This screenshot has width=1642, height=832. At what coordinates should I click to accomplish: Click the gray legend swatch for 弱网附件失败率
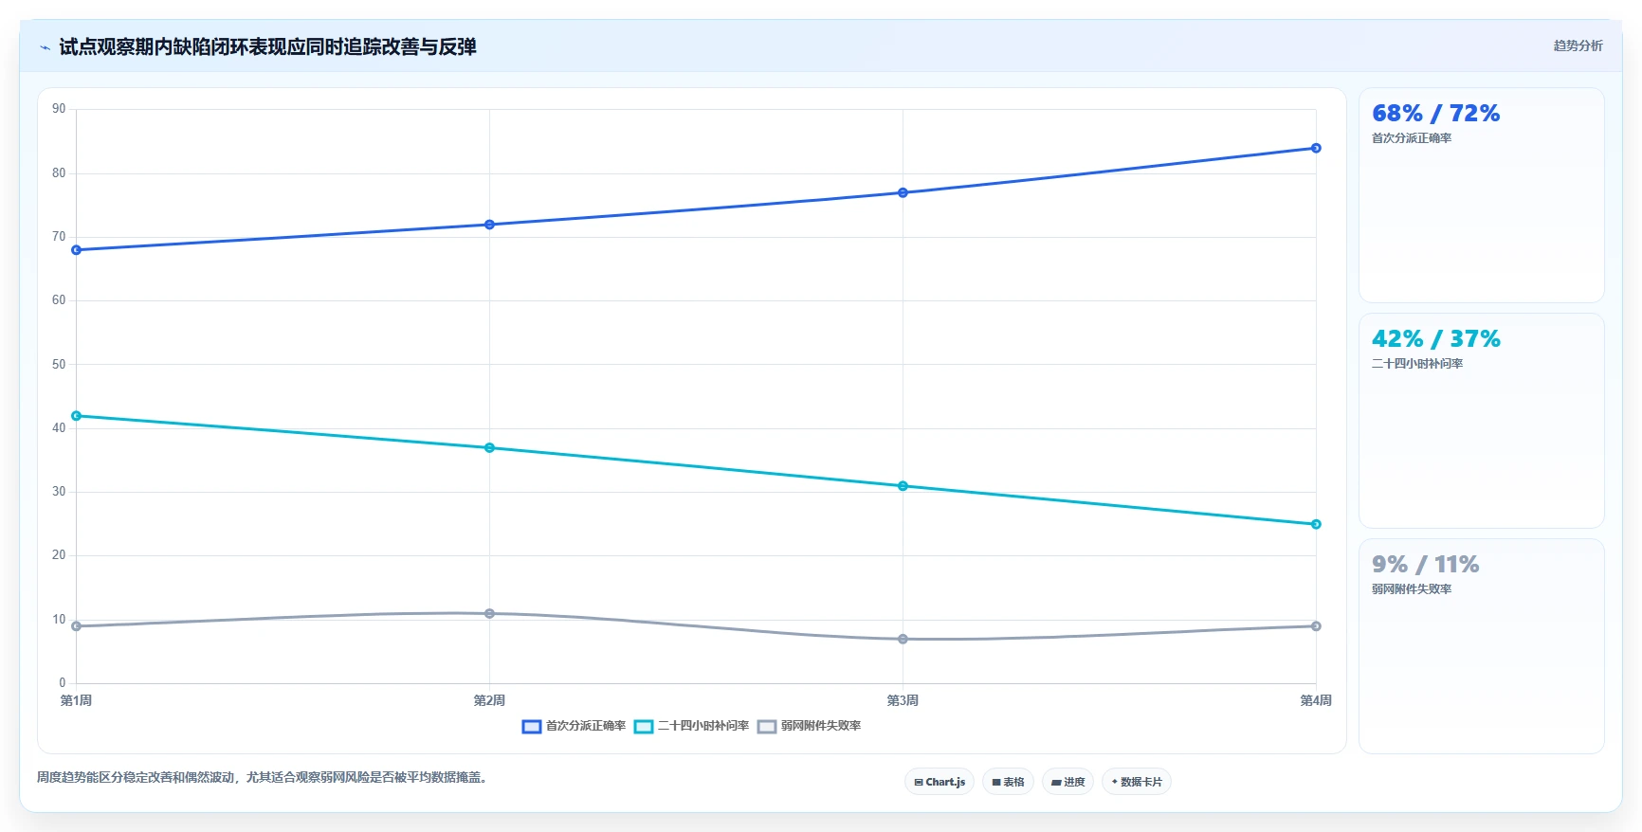[767, 727]
